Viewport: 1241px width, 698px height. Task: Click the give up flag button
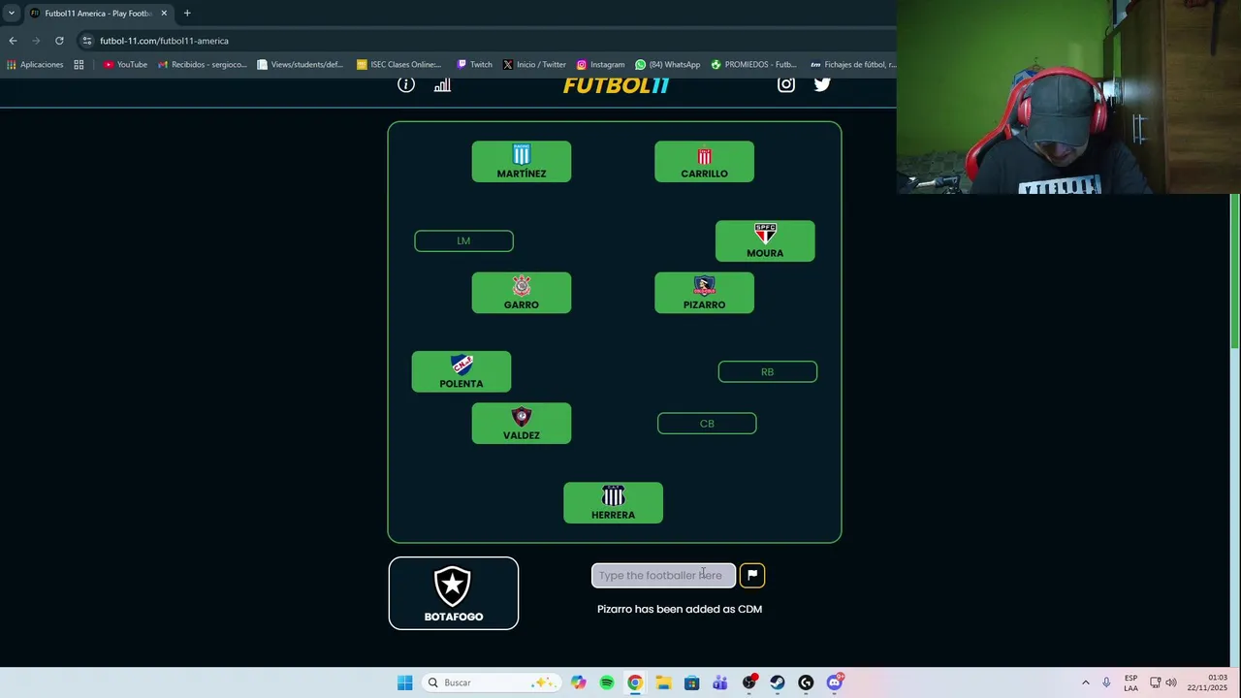pos(752,575)
